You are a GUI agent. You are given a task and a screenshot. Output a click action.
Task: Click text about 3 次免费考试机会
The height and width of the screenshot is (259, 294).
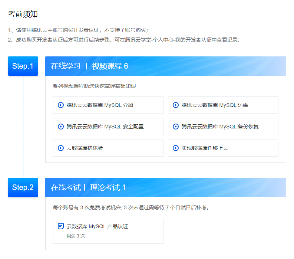pos(131,207)
